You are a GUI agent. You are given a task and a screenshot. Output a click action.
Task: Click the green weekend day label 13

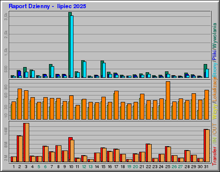pyautogui.click(x=90, y=167)
